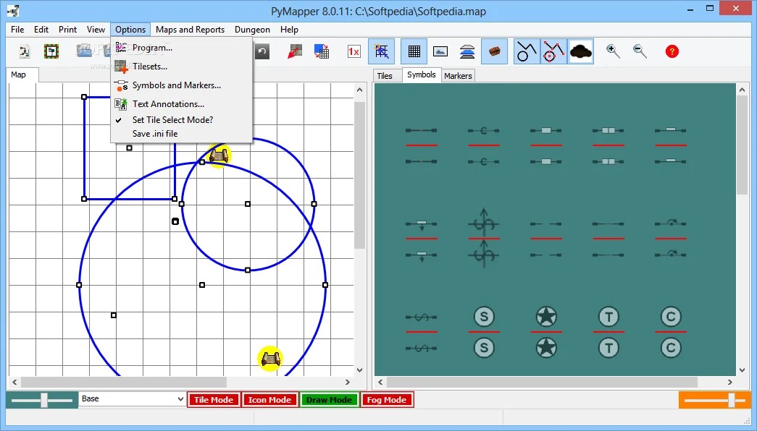Open the Print menu
The width and height of the screenshot is (757, 431).
point(67,30)
